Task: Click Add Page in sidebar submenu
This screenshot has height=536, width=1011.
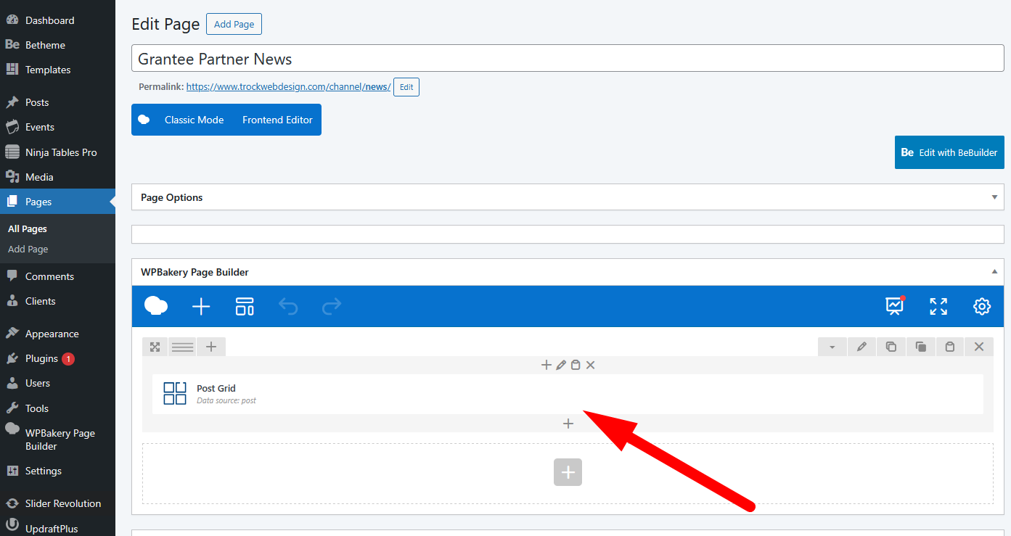Action: tap(28, 249)
